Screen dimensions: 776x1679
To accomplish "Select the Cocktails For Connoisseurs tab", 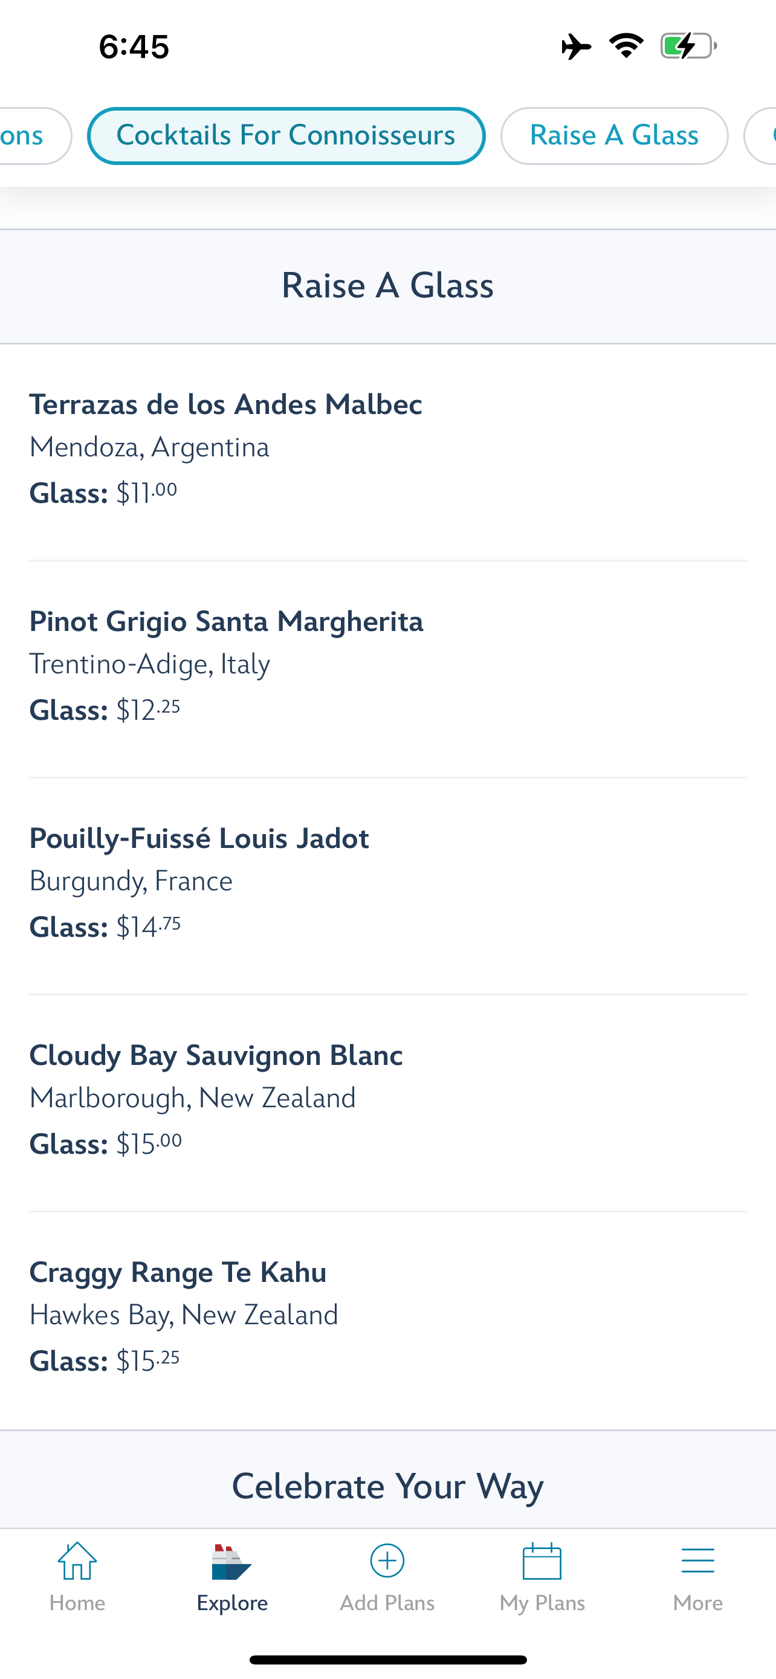I will point(286,135).
